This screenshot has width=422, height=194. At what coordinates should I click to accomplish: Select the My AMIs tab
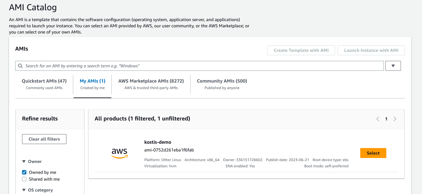point(92,84)
